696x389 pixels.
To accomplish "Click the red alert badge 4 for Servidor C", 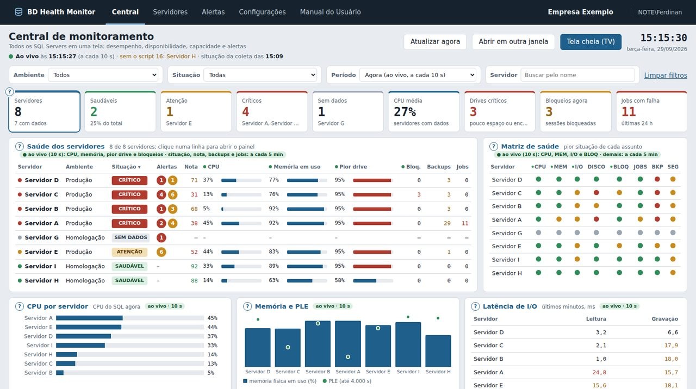I will coord(161,195).
